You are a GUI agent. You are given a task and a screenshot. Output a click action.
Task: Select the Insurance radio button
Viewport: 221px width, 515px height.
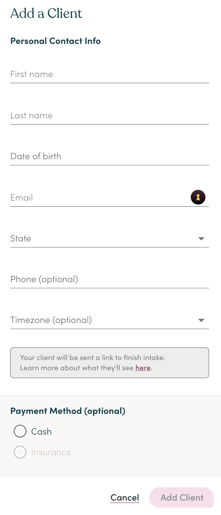20,452
